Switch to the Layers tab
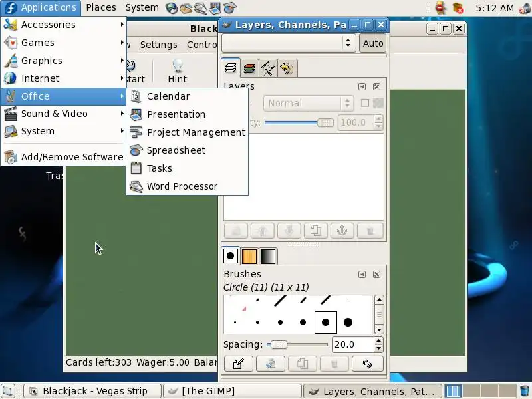 231,68
